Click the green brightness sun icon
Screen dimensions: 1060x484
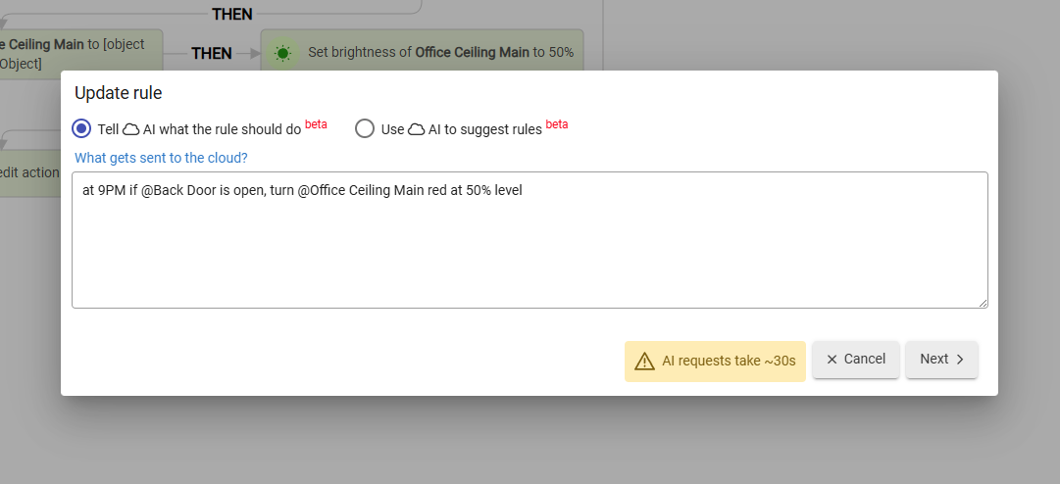click(x=283, y=53)
